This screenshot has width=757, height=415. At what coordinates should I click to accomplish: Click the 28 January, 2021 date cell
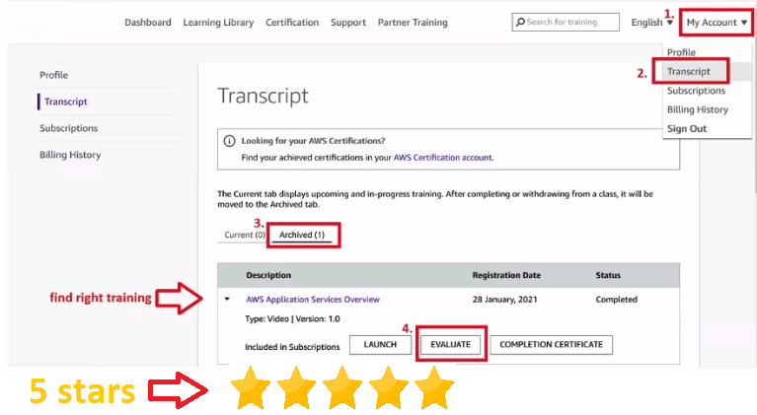[x=504, y=300]
